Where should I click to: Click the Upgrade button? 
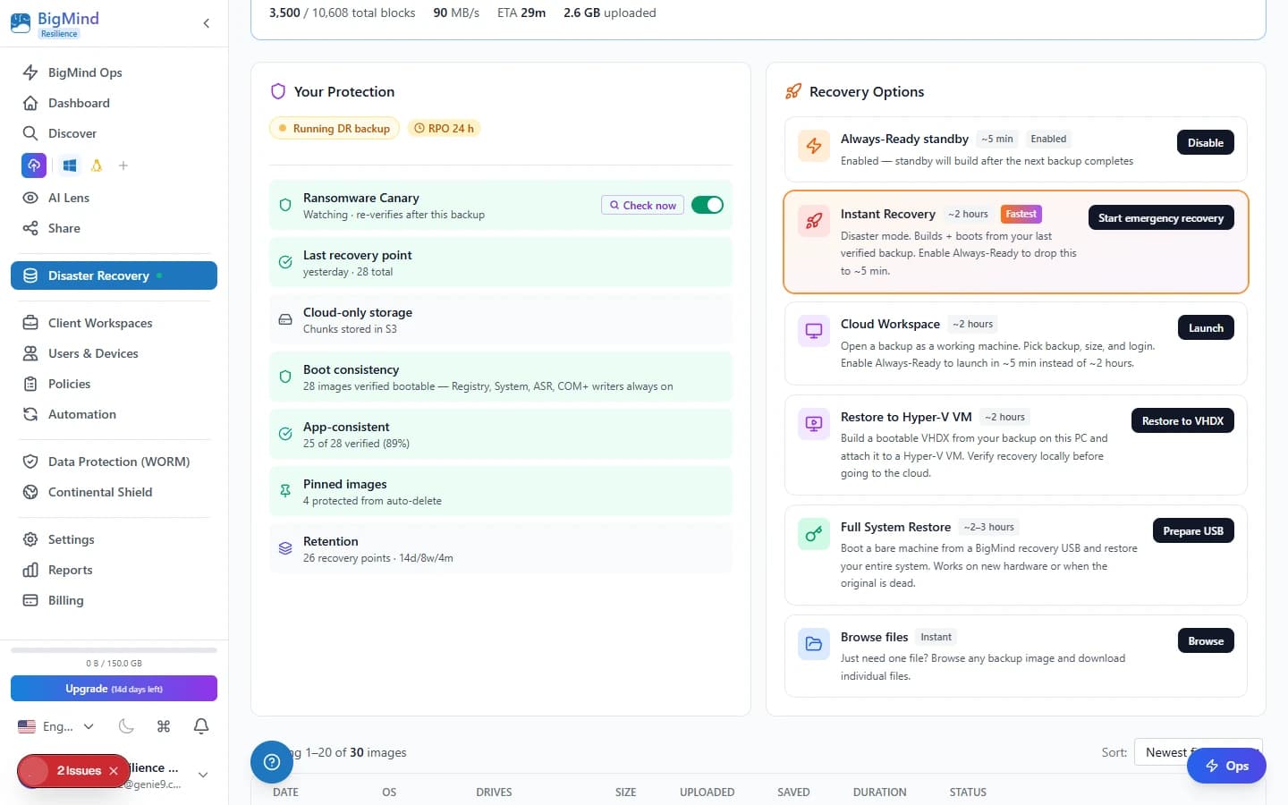pos(114,689)
